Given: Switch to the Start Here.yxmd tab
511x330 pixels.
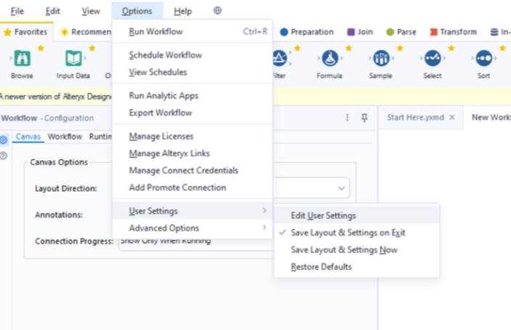Looking at the screenshot, I should 415,117.
